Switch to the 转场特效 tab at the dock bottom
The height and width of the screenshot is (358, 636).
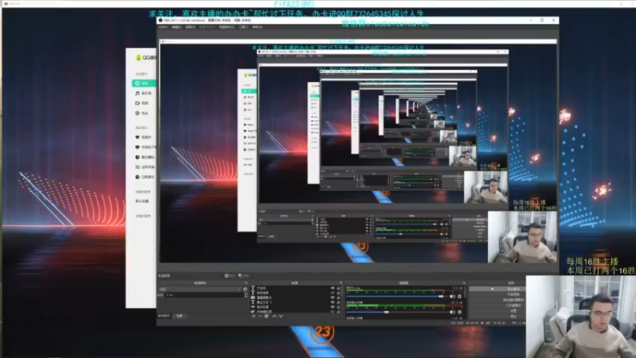164,316
